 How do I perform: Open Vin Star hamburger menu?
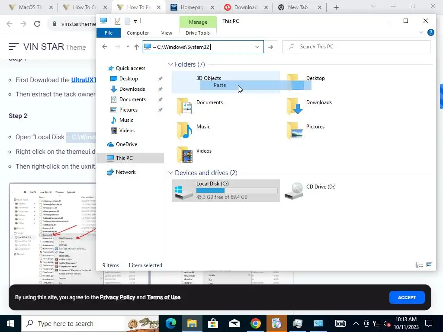click(x=13, y=47)
